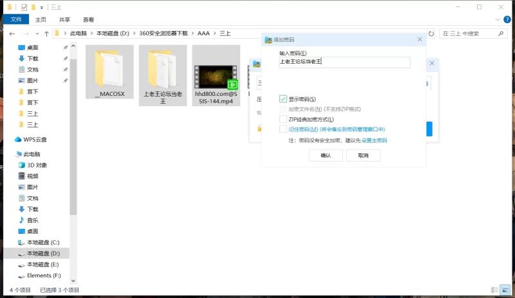
Task: Open the 主页 ribbon tab
Action: 41,20
